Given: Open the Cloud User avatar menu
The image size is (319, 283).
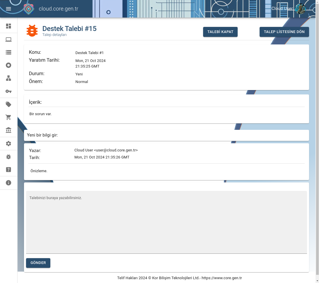Looking at the screenshot, I should tap(301, 8).
